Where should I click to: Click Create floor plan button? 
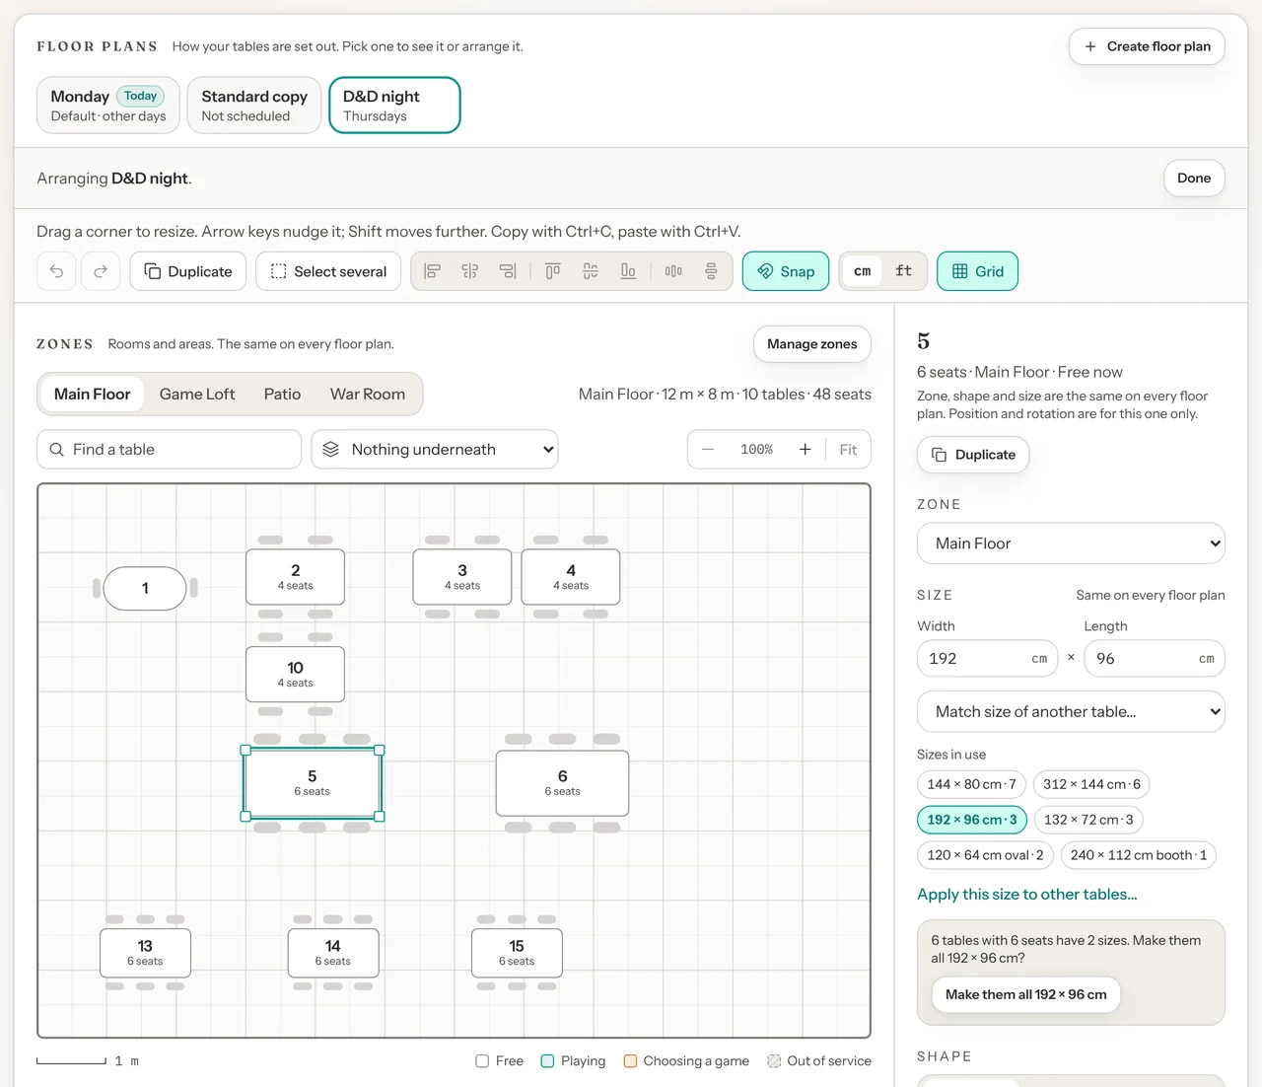(x=1147, y=46)
